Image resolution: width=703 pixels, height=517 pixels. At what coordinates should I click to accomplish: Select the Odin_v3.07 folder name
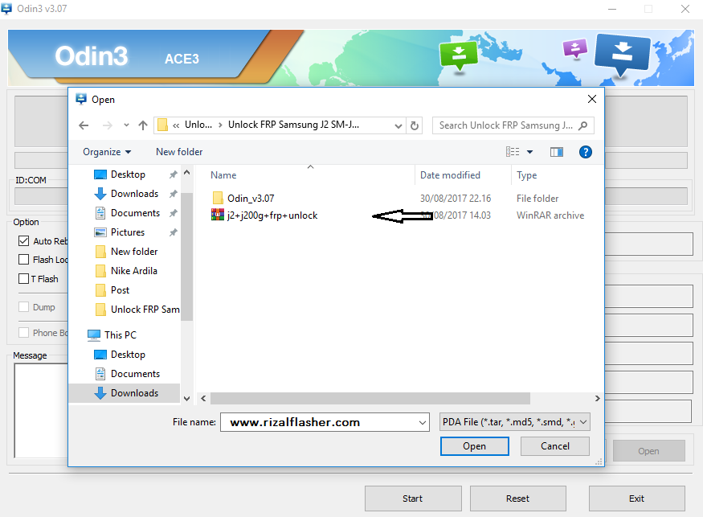coord(251,199)
